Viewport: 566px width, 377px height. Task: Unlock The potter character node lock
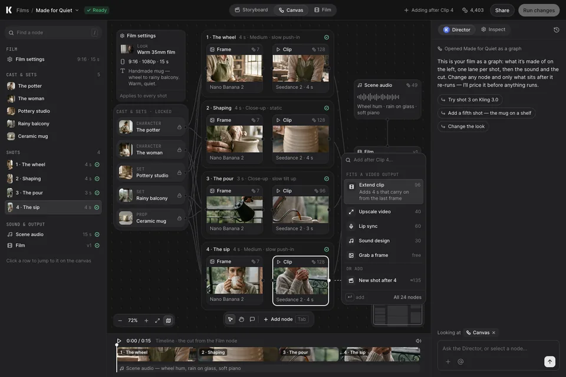click(179, 127)
